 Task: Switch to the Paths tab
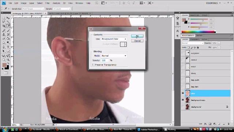click(x=204, y=39)
